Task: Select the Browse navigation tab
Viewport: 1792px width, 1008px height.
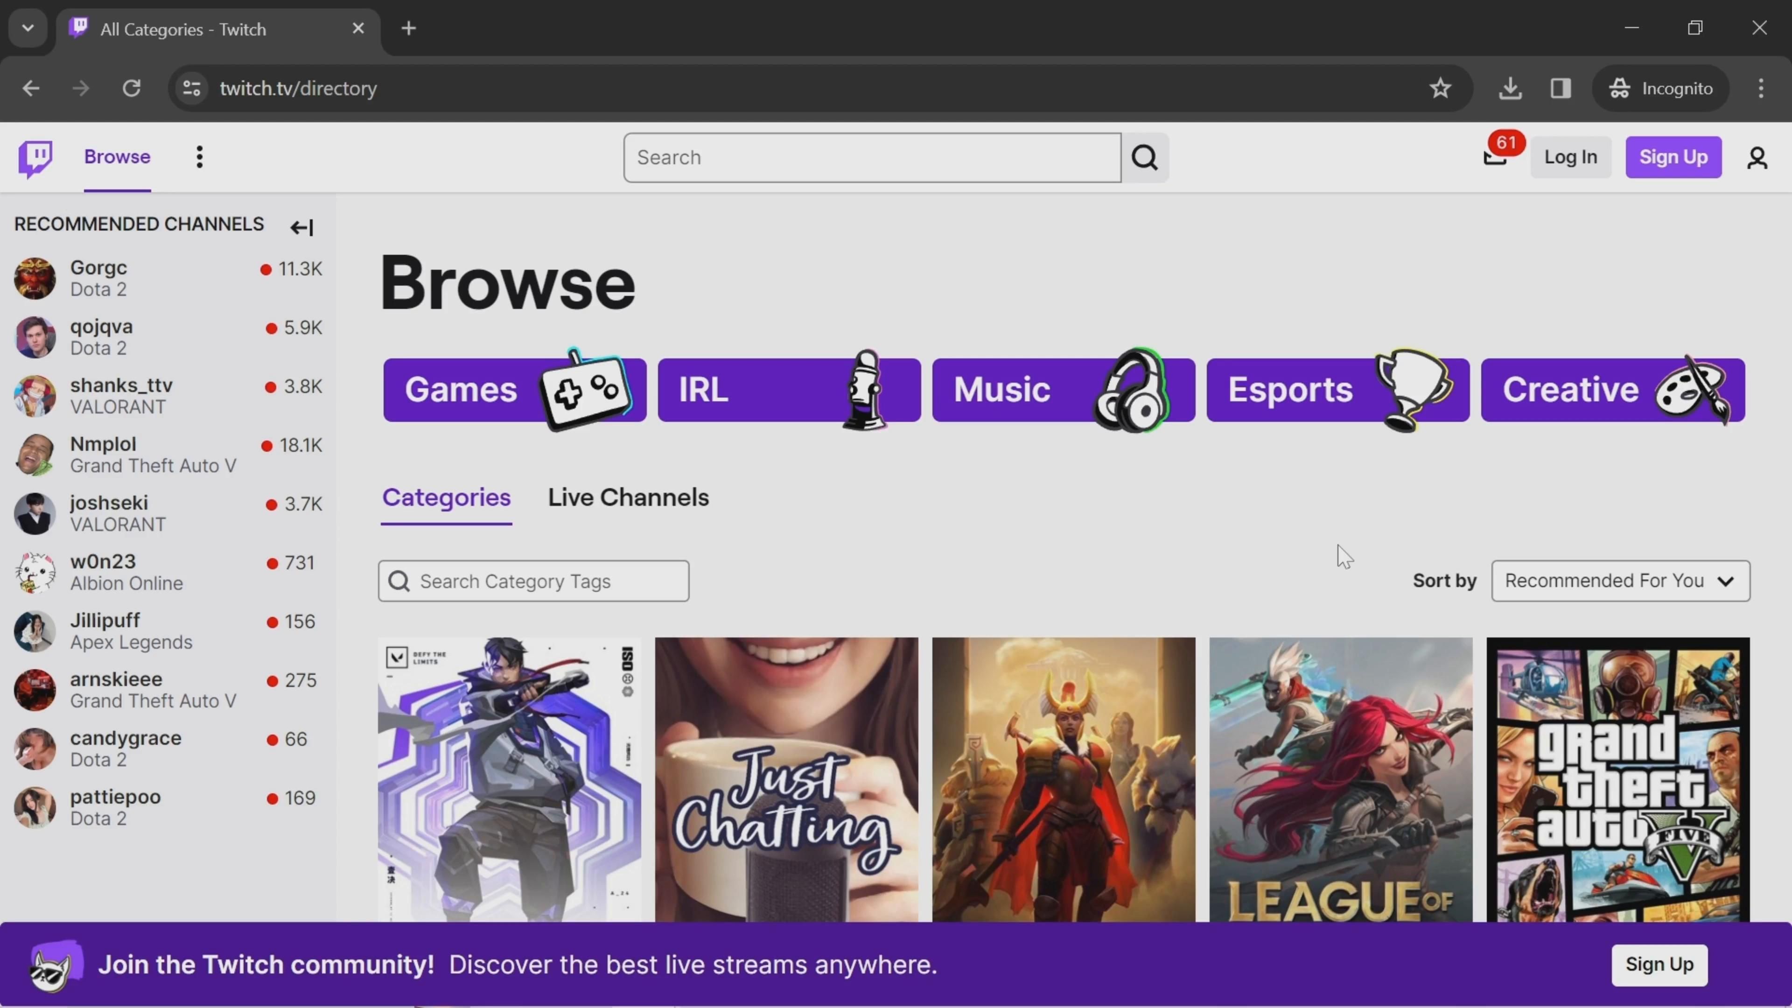Action: [117, 157]
